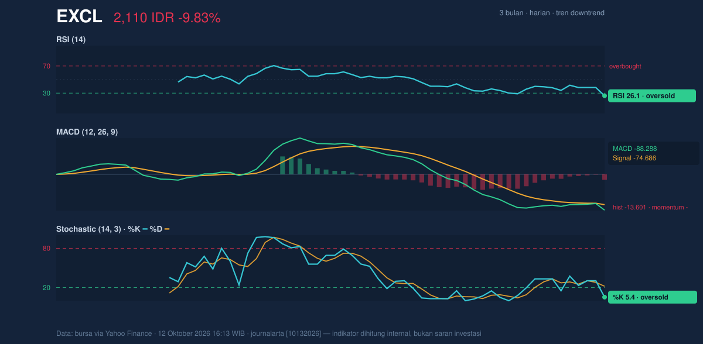Click the green end-point dot on %K line
The image size is (703, 344).
click(605, 297)
